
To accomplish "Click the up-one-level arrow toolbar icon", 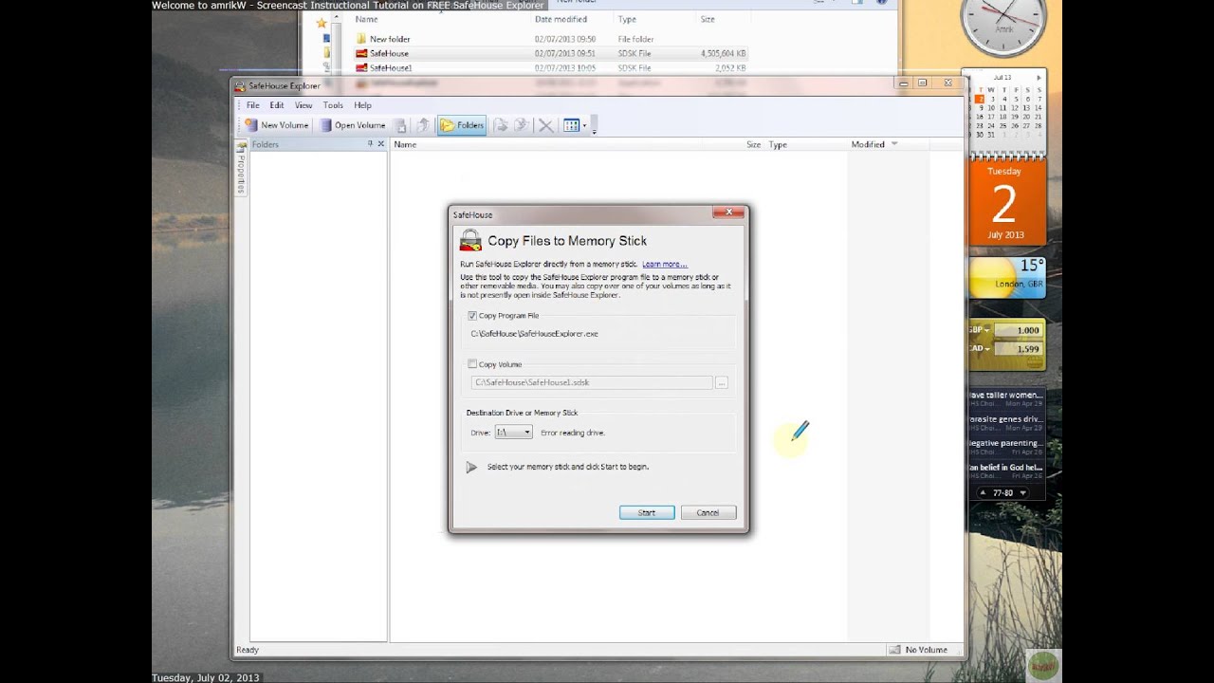I will coord(423,125).
